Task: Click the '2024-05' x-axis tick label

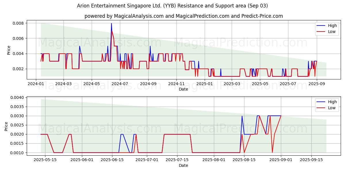Action: [92, 84]
